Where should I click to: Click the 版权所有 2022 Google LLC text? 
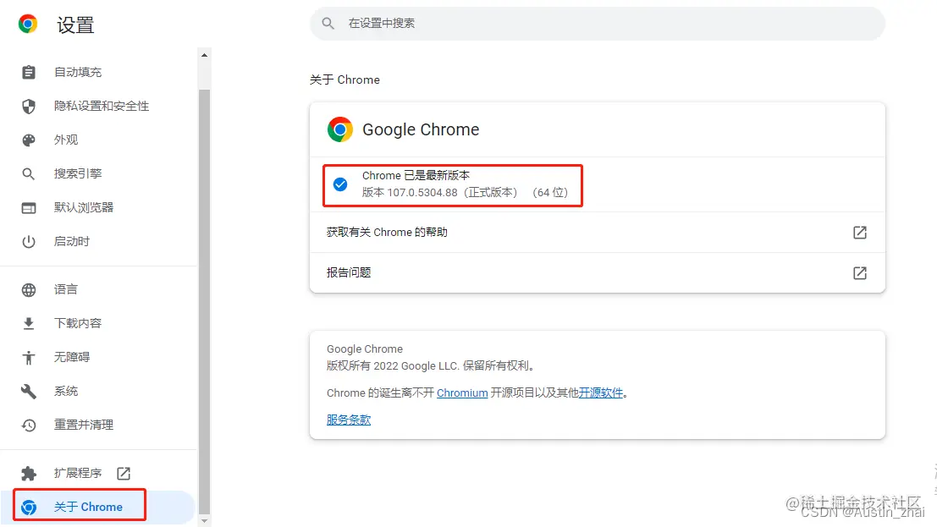[430, 365]
